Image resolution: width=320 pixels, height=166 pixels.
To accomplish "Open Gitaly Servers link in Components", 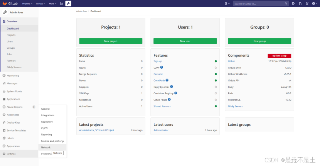I will (235, 106).
